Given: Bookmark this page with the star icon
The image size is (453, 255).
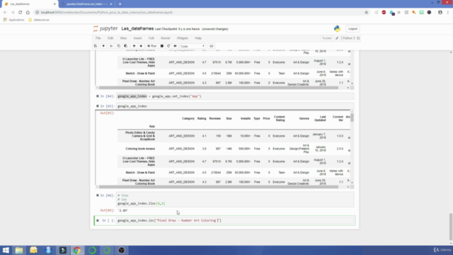Looking at the screenshot, I should [367, 13].
